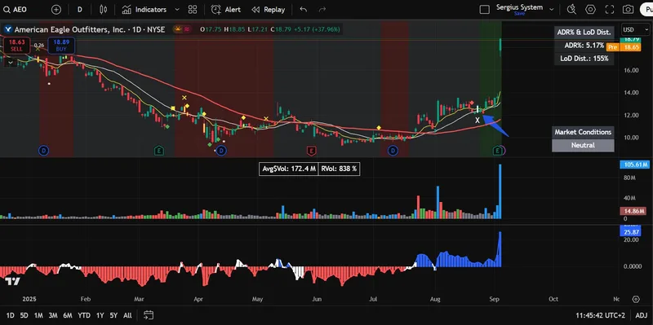Select the 1D date range

coord(11,315)
